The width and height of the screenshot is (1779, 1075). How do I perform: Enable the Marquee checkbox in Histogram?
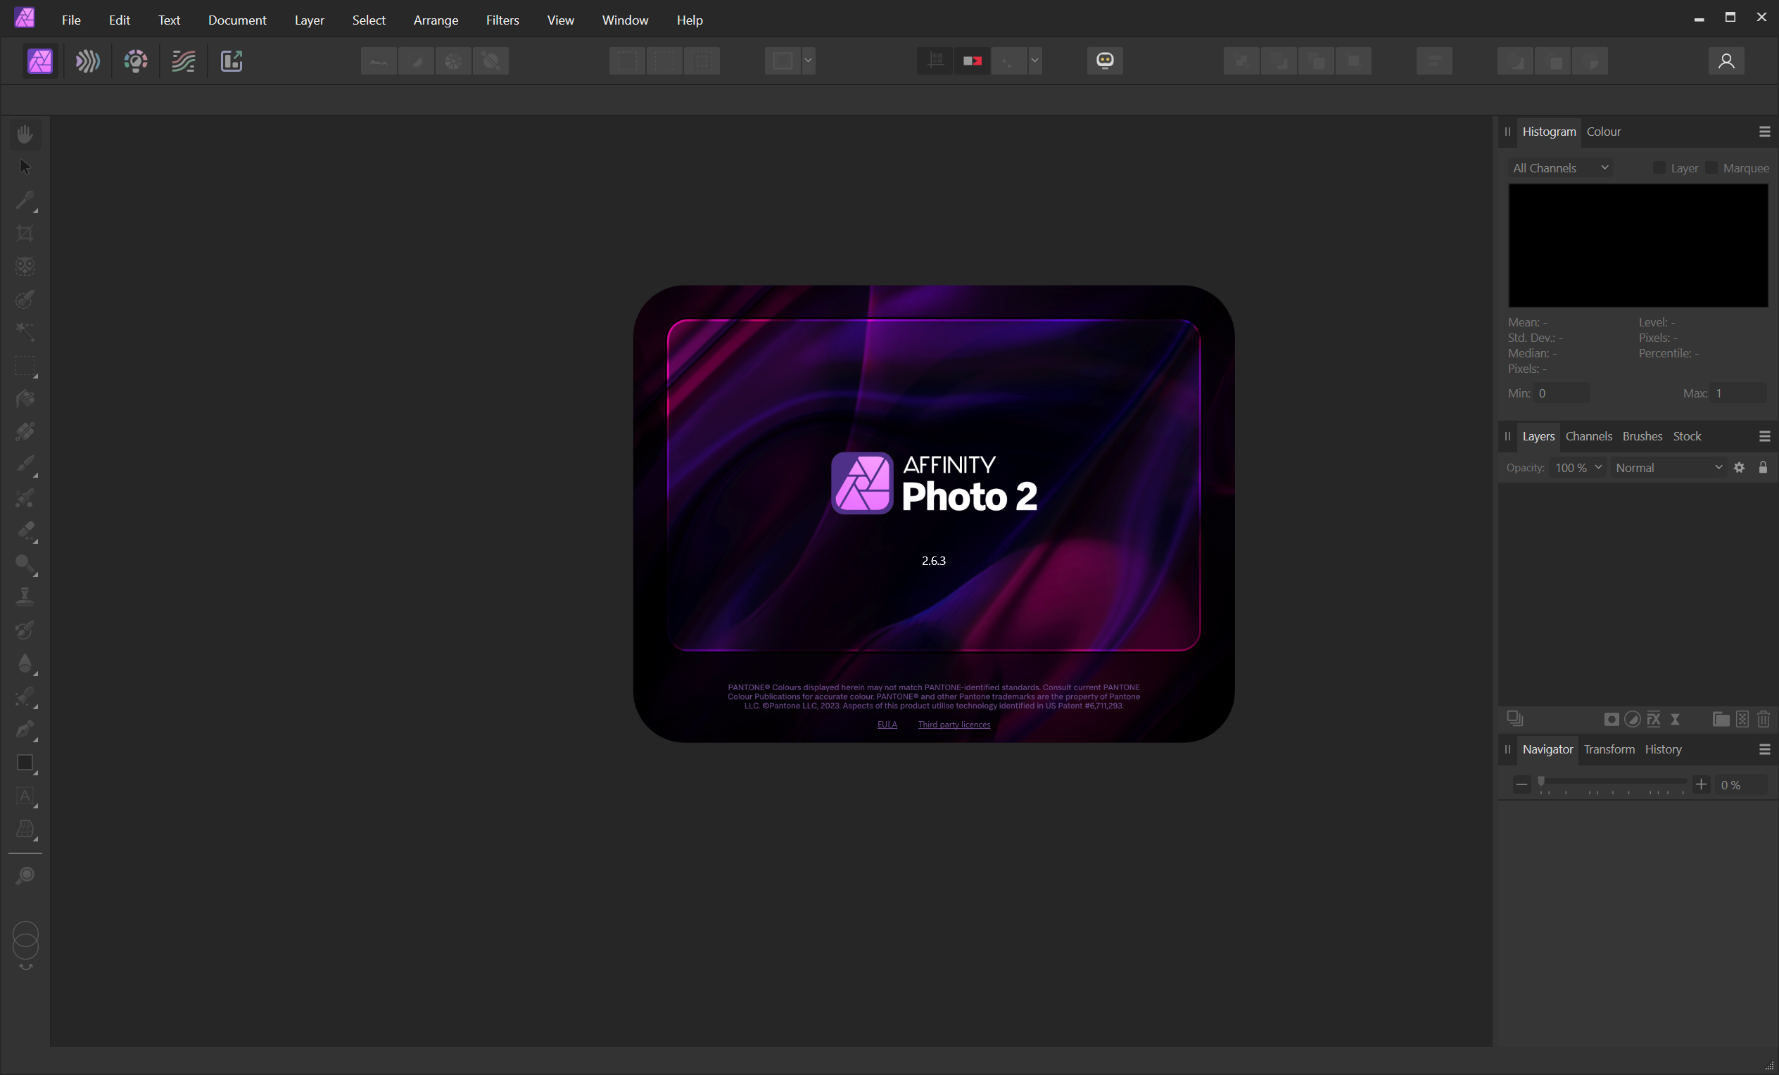[x=1711, y=167]
